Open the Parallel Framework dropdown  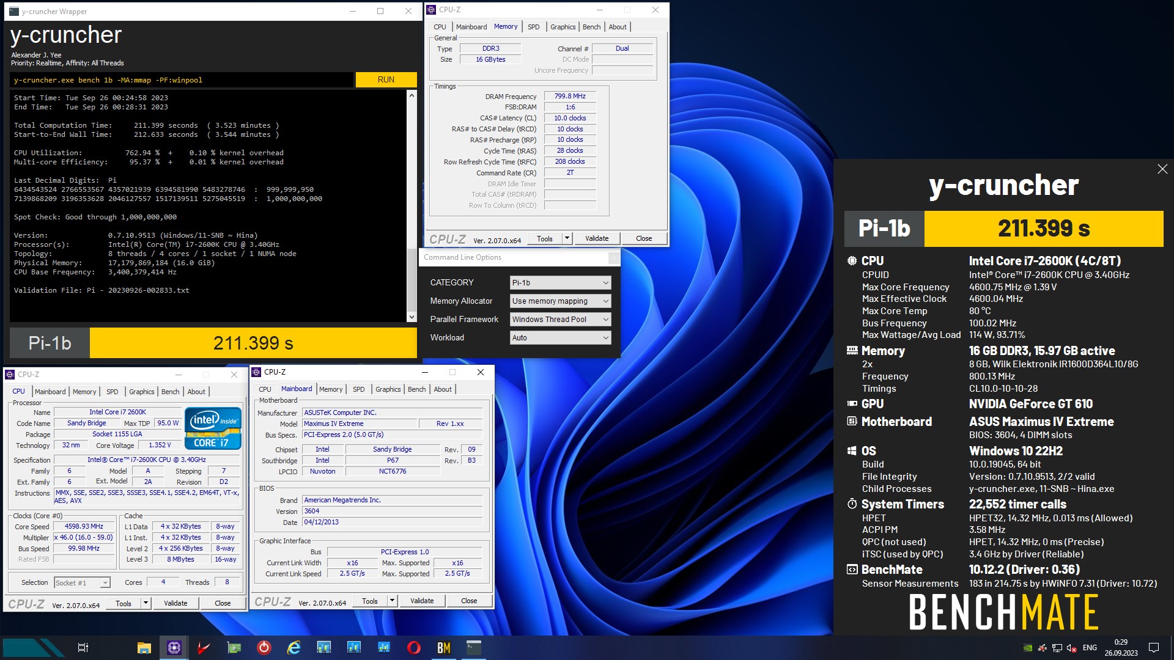[x=560, y=319]
